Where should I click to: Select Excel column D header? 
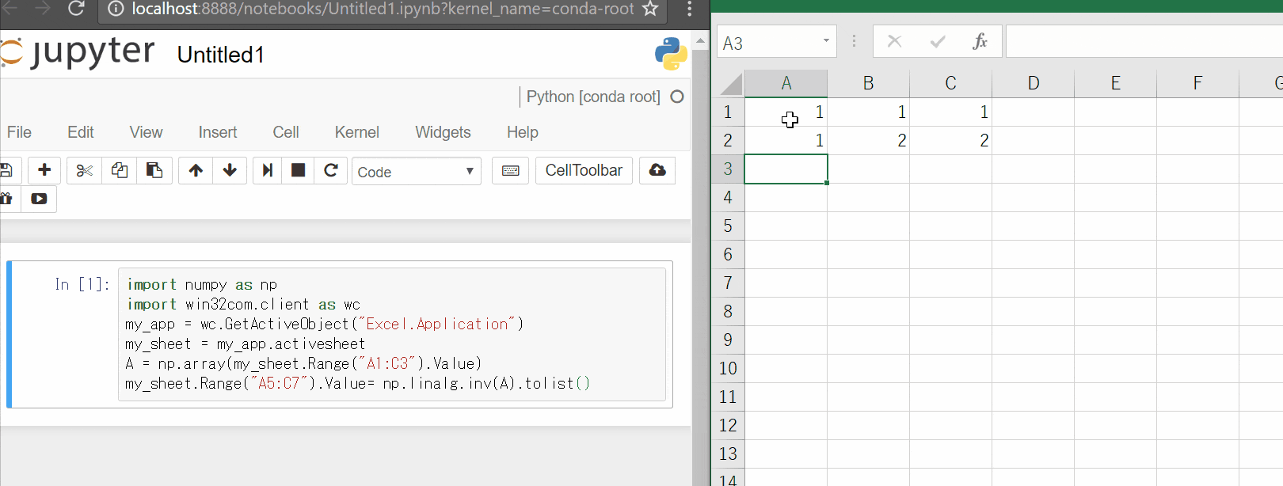pyautogui.click(x=1034, y=83)
